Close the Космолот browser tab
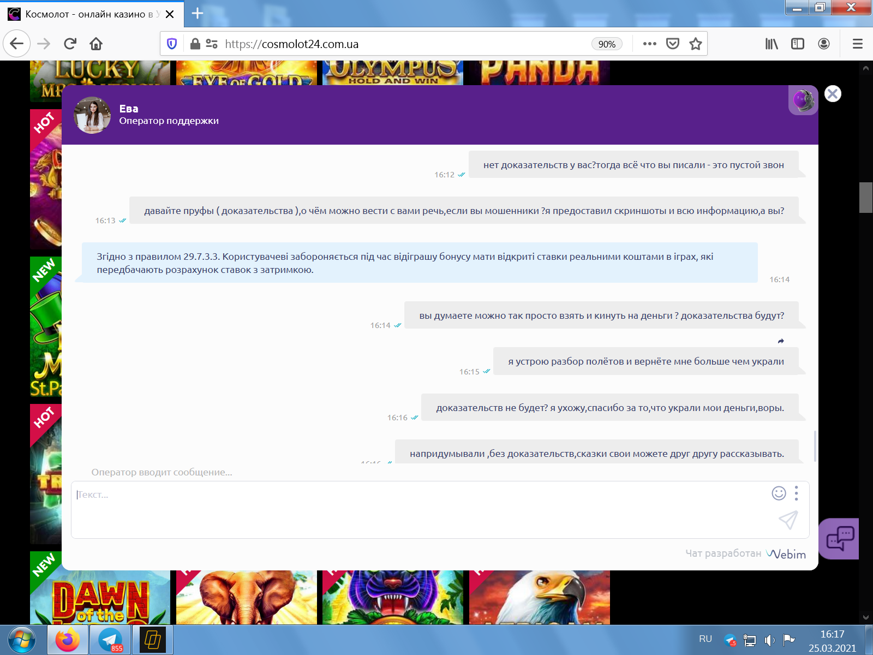873x655 pixels. coord(170,14)
